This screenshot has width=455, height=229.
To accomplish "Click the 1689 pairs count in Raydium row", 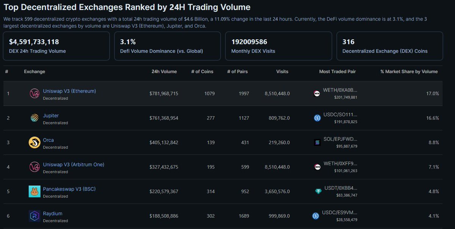I will [x=244, y=216].
